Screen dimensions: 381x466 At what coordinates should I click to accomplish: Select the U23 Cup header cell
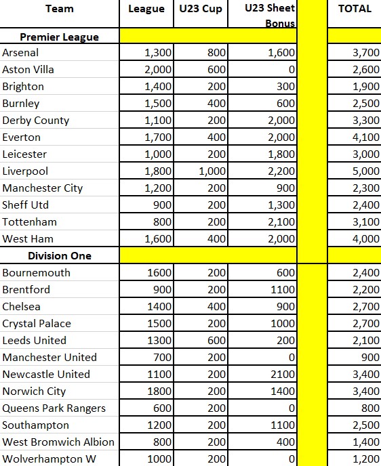pyautogui.click(x=201, y=14)
